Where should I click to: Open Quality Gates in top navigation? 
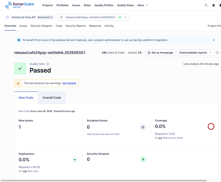[126, 5]
